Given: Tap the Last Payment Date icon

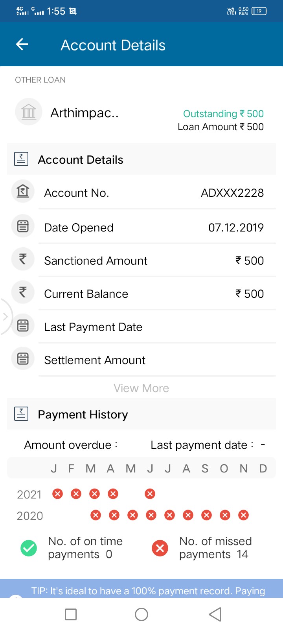Looking at the screenshot, I should pyautogui.click(x=23, y=326).
